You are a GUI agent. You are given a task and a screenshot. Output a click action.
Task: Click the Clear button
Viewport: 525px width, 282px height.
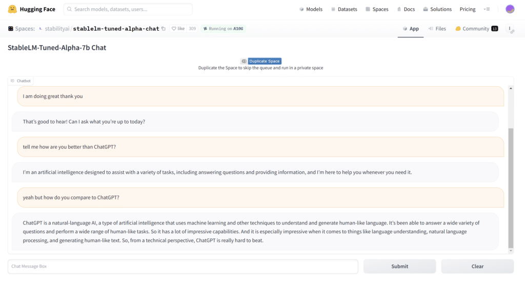click(477, 266)
